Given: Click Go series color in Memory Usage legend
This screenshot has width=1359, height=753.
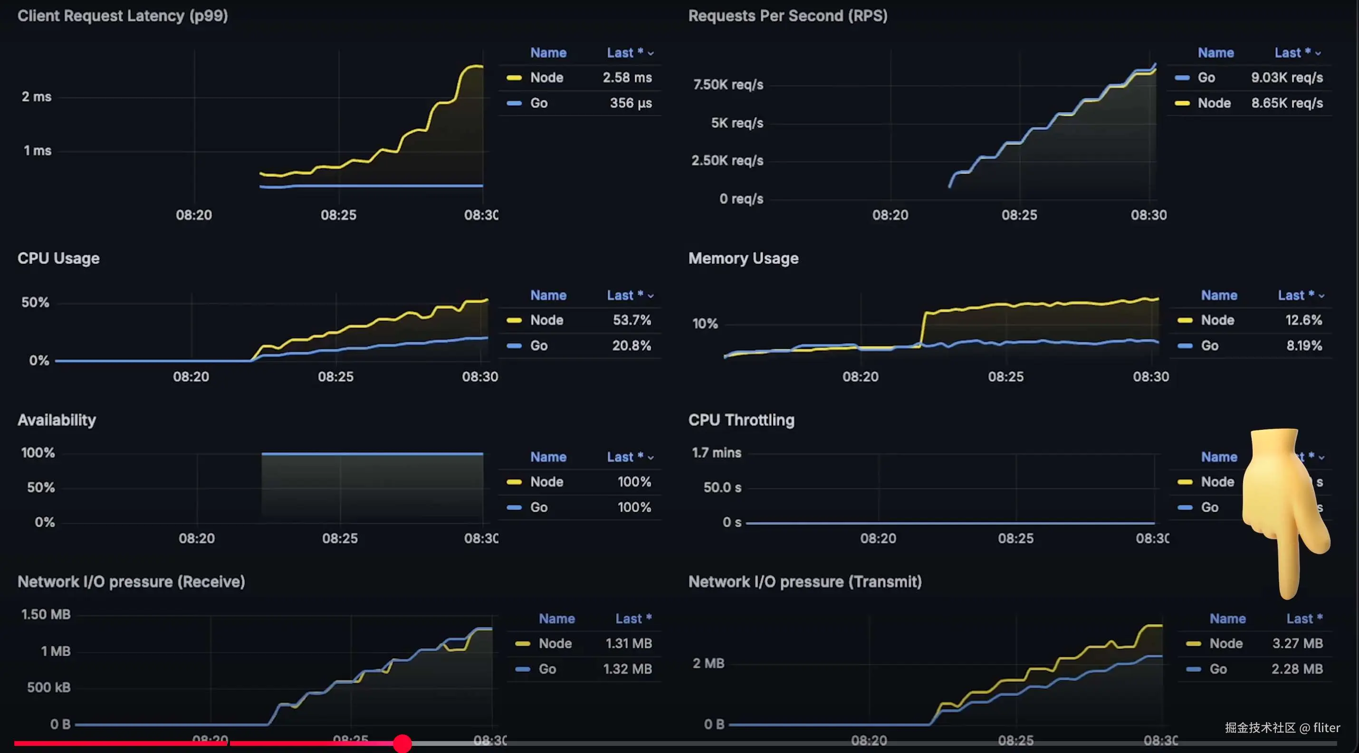Looking at the screenshot, I should click(x=1185, y=346).
